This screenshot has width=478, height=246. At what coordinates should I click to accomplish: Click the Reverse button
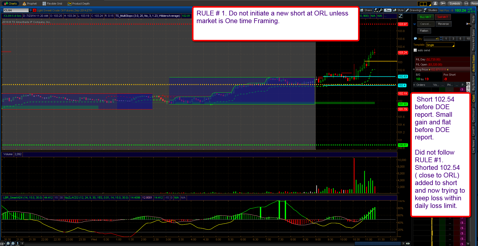(x=443, y=24)
